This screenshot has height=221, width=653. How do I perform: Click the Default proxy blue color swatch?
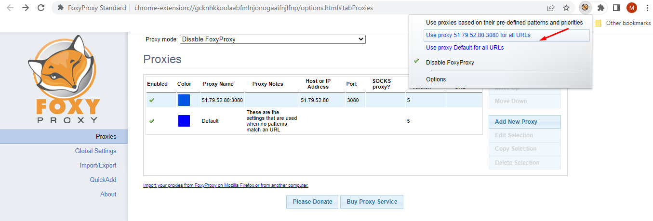(x=184, y=121)
